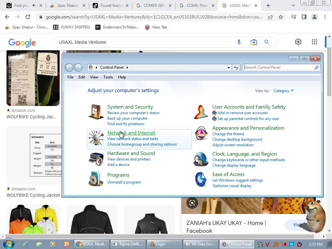Viewport: 332px width, 249px height.
Task: Open Windows Explorer folder in taskbar
Action: point(39,244)
